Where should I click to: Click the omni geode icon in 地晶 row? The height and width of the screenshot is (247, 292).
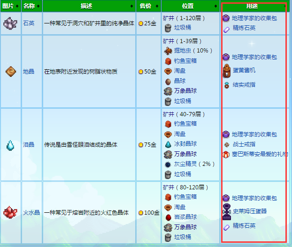(x=168, y=91)
